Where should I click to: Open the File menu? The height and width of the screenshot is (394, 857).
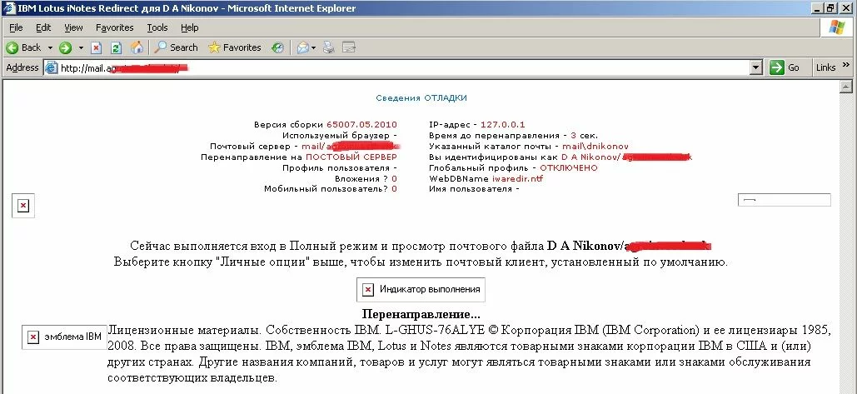16,27
